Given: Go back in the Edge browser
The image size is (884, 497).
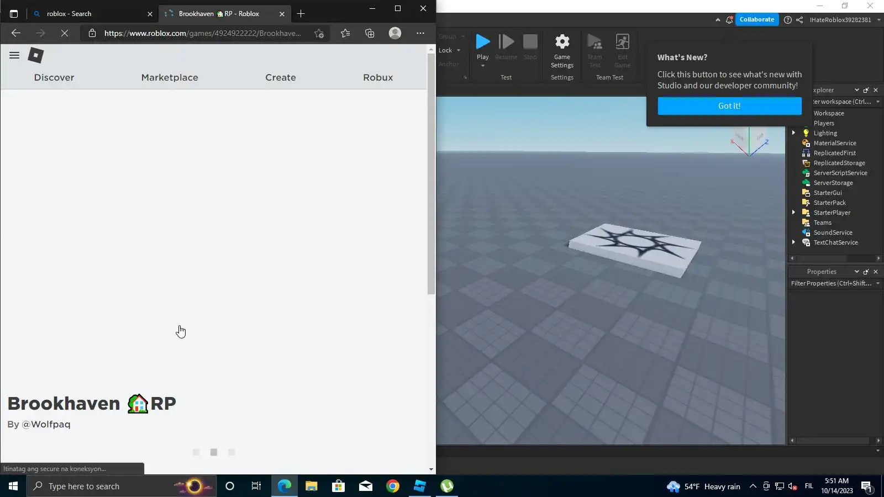Looking at the screenshot, I should pyautogui.click(x=16, y=33).
